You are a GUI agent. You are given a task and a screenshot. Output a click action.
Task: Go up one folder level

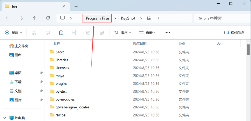click(34, 18)
